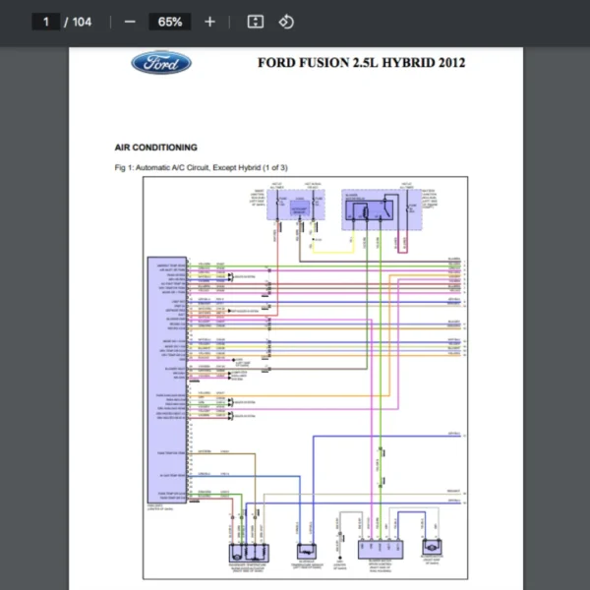The height and width of the screenshot is (590, 590).
Task: Select the AIR CONDITIONING heading text
Action: point(155,147)
